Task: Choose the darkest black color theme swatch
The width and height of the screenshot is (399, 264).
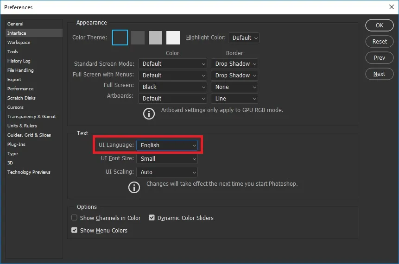Action: coord(120,38)
